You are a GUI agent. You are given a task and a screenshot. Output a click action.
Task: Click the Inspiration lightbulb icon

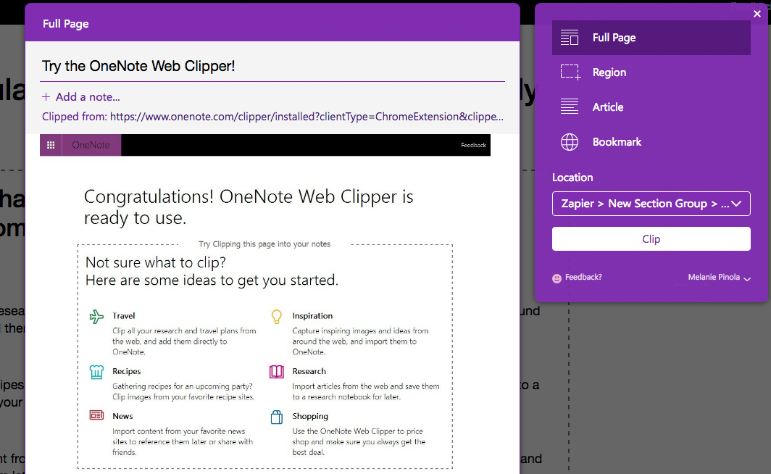coord(277,317)
